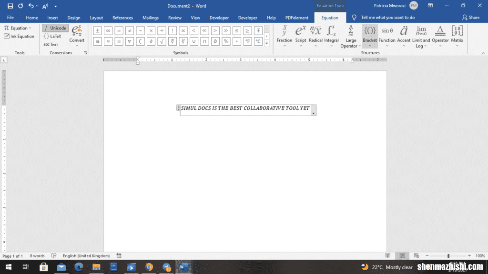This screenshot has height=274, width=488.
Task: Open the Ink Equation tool
Action: pyautogui.click(x=19, y=36)
